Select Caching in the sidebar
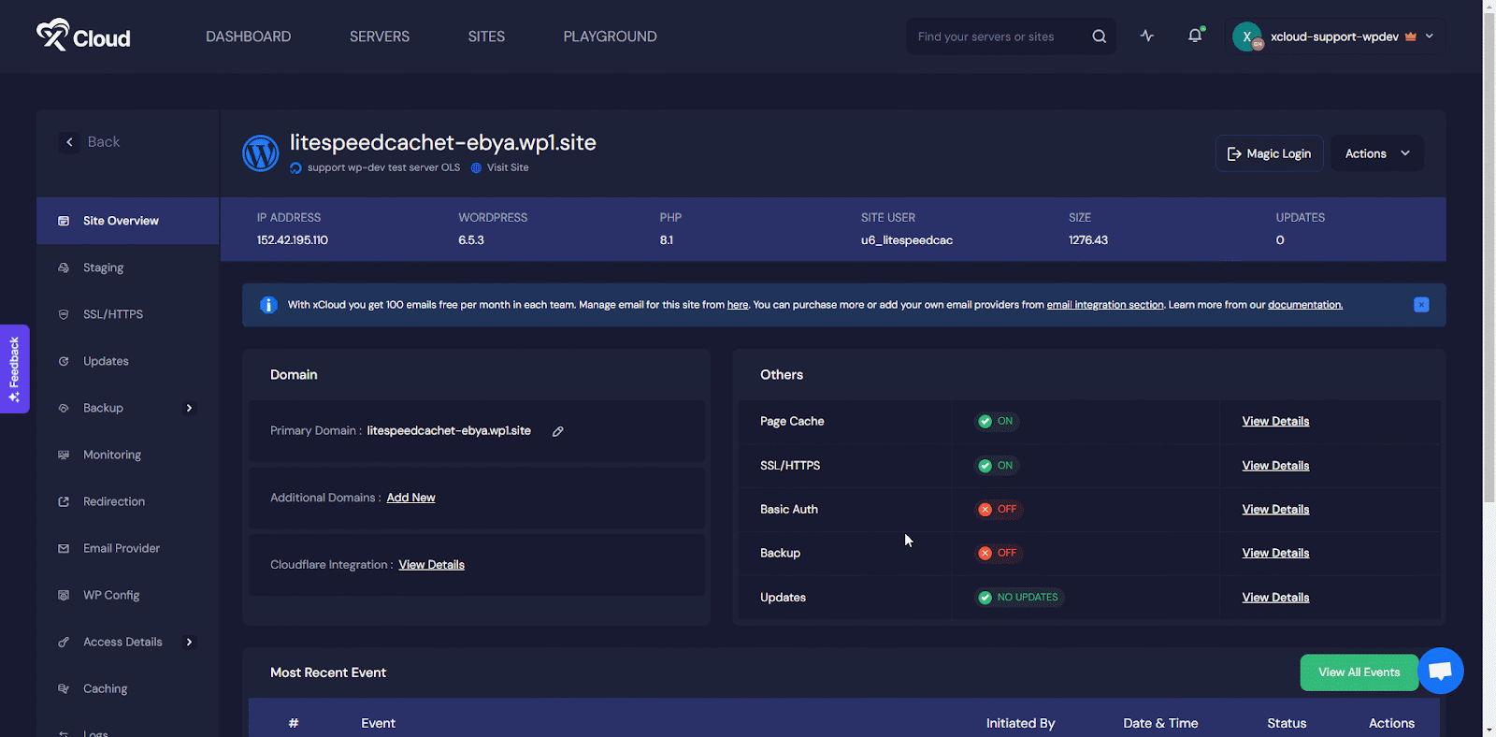Screen dimensions: 1496x737 pyautogui.click(x=105, y=688)
